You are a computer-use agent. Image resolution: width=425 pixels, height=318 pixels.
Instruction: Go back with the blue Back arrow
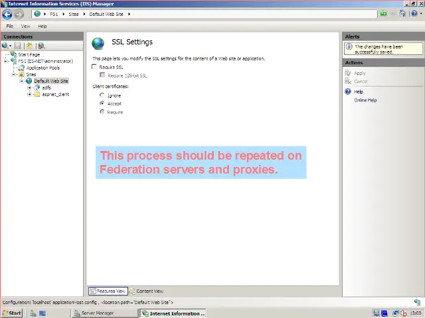point(7,15)
